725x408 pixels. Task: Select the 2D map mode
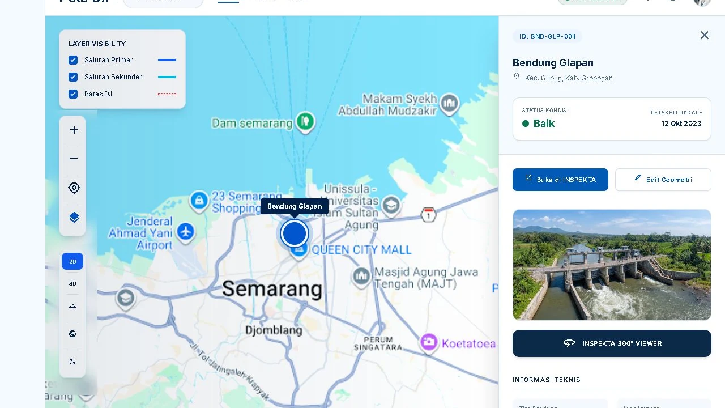pyautogui.click(x=72, y=261)
